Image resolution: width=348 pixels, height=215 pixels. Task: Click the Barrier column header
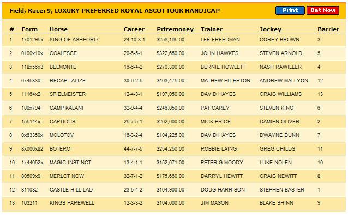point(328,29)
